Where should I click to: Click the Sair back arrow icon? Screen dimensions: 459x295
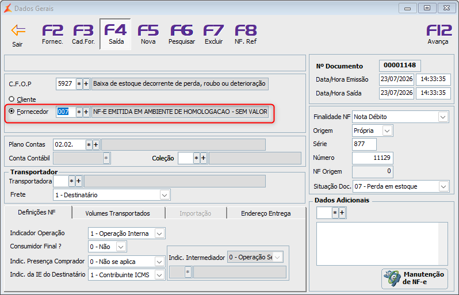coord(18,30)
